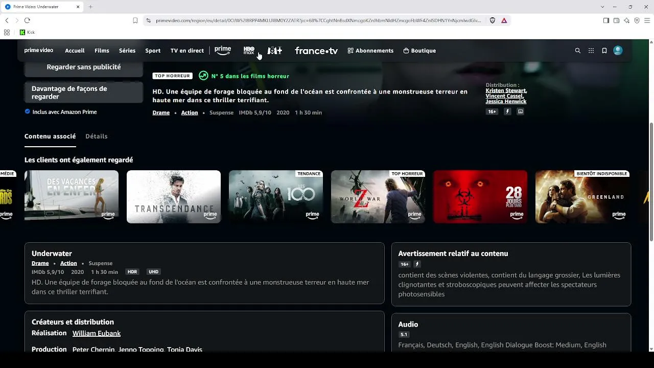The height and width of the screenshot is (368, 654).
Task: Open the Greenland thumbnail
Action: click(x=582, y=197)
